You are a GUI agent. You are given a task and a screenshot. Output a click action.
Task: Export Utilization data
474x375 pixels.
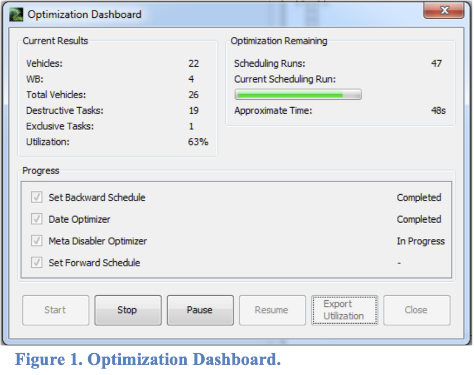[x=344, y=310]
